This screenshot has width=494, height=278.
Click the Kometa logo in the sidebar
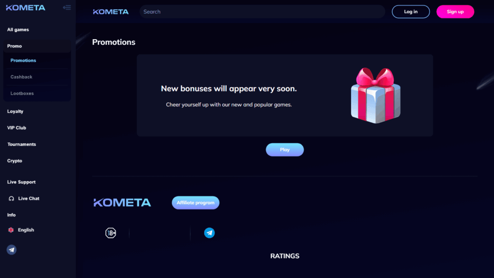click(26, 8)
